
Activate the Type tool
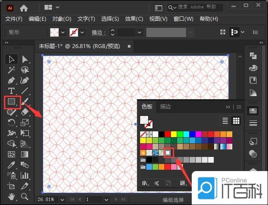tap(11, 91)
